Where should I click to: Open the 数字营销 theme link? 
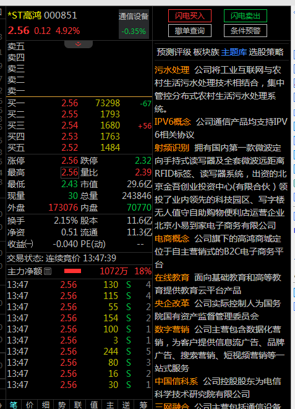click(172, 329)
